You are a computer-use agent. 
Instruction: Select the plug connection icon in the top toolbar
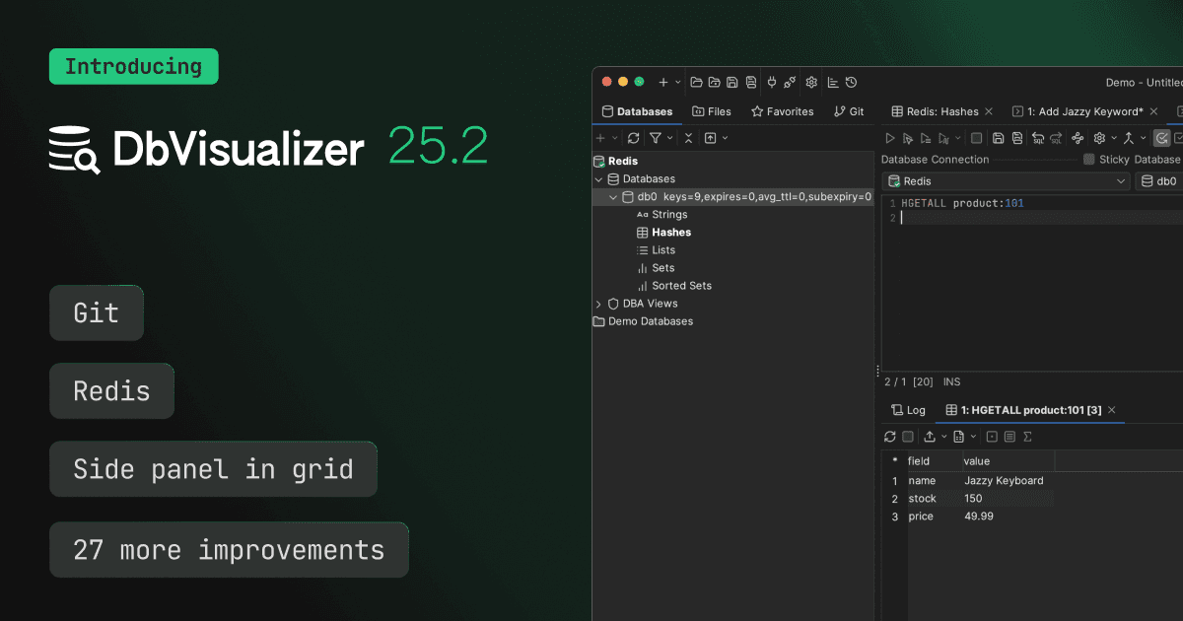pos(773,82)
